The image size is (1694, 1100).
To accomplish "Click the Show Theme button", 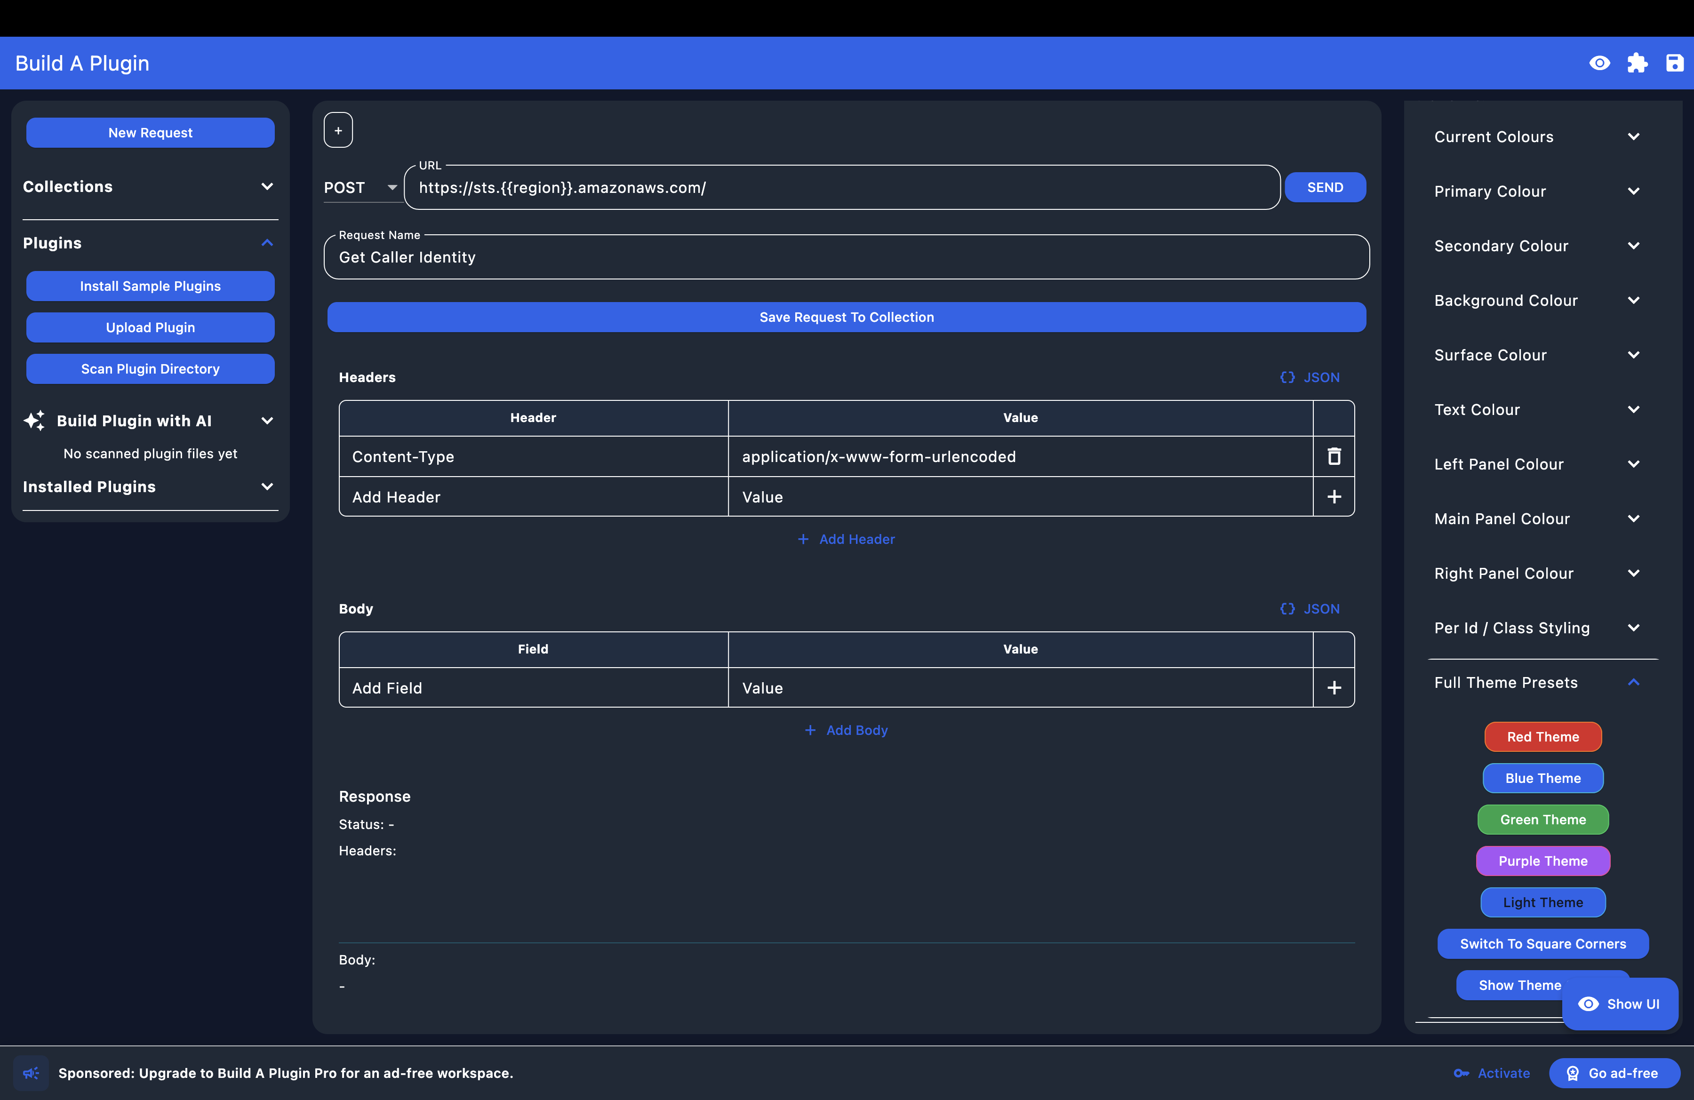I will pyautogui.click(x=1510, y=985).
